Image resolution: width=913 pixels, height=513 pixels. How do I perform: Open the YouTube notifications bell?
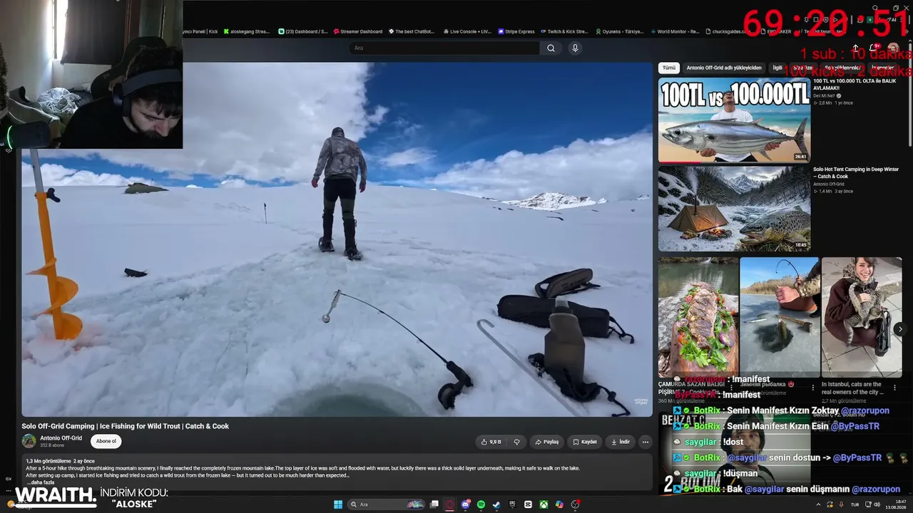pyautogui.click(x=874, y=48)
